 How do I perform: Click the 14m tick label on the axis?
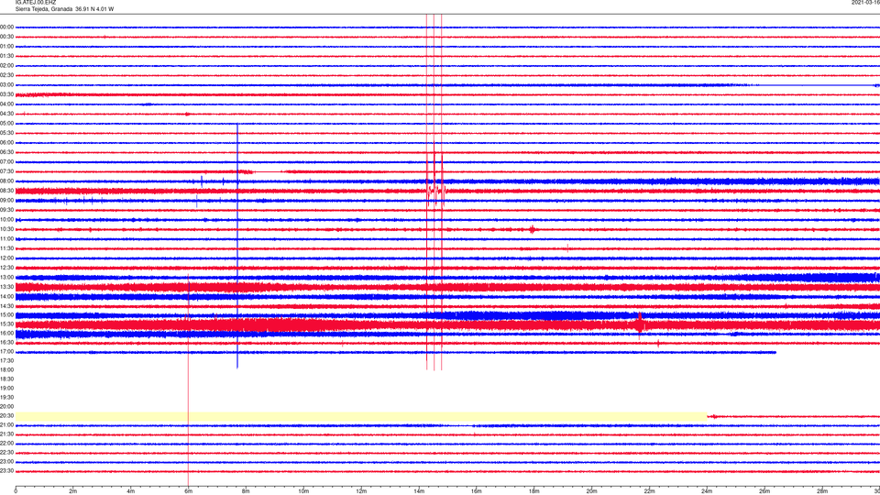tap(419, 491)
